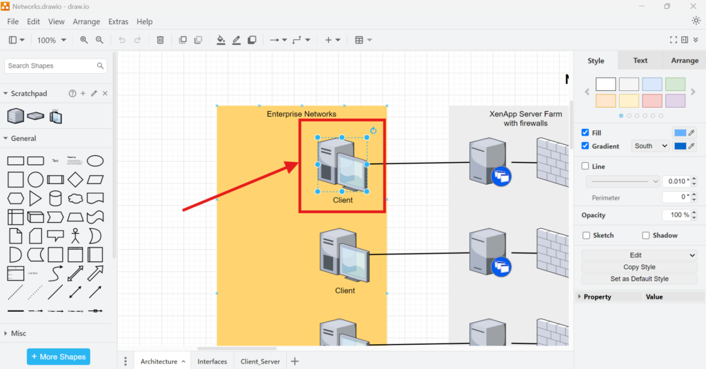Click the Zoom Out magnifier icon
The image size is (706, 369).
tap(99, 40)
